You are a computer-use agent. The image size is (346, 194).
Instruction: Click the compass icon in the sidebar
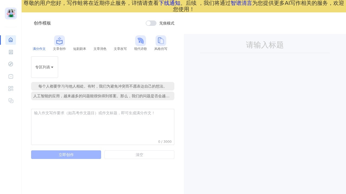pyautogui.click(x=11, y=64)
